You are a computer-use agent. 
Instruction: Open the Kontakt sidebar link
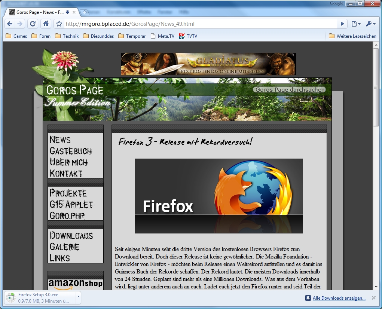click(x=66, y=173)
